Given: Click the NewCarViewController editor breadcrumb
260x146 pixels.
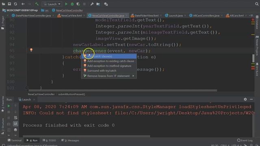Looking at the screenshot, I should [41, 94].
